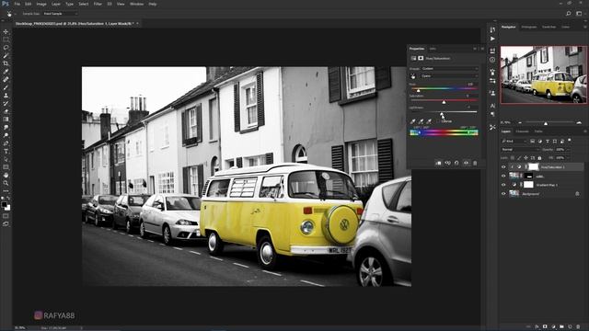Open the tool preset picker arrow
The width and height of the screenshot is (589, 331).
click(15, 14)
